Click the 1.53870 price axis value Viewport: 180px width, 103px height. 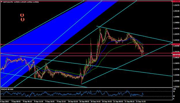pos(177,63)
